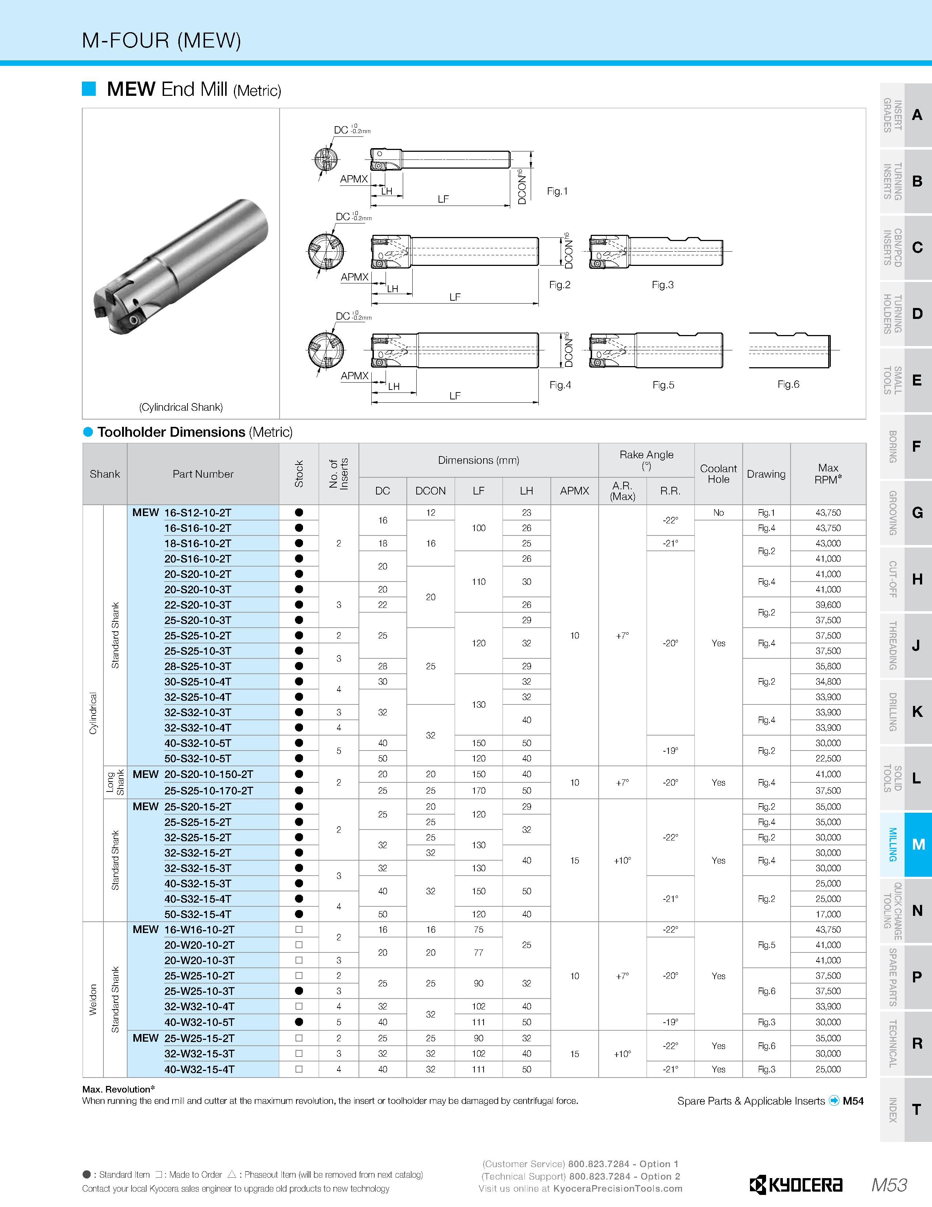
Task: Click the Fig.6 drawing label
Action: pos(788,384)
